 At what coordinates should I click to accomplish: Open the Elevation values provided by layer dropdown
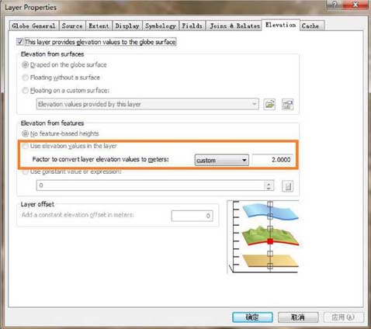(x=147, y=104)
